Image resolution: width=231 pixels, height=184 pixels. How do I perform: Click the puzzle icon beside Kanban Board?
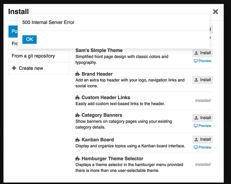pos(78,139)
